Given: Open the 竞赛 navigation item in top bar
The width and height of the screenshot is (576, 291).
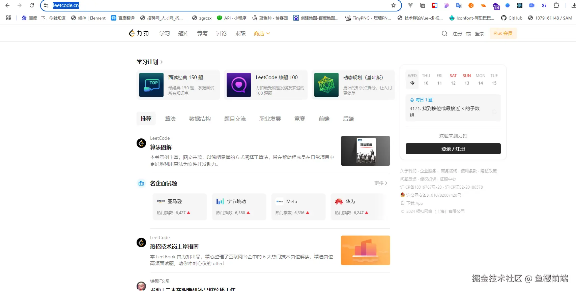Looking at the screenshot, I should 202,33.
